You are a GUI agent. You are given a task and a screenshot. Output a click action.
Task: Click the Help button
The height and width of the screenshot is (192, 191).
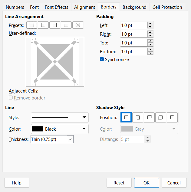(x=17, y=183)
